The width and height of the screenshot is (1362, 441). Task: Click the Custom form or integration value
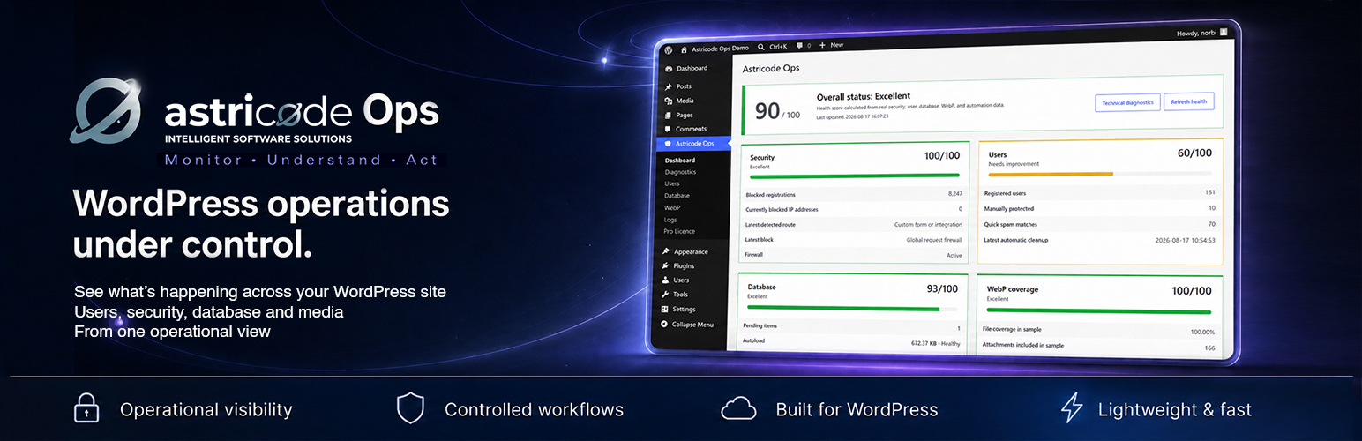pyautogui.click(x=928, y=224)
